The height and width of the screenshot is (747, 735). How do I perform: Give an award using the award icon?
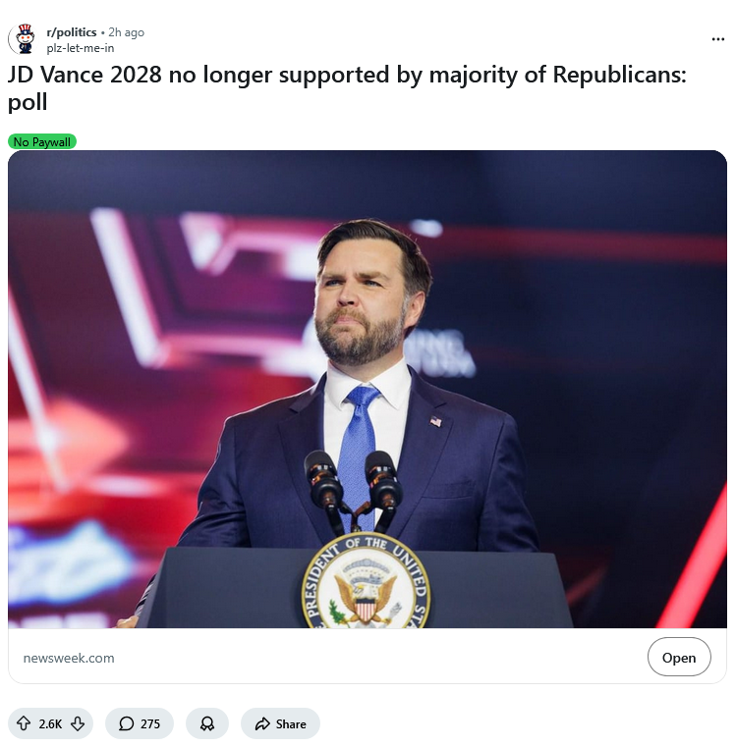206,724
